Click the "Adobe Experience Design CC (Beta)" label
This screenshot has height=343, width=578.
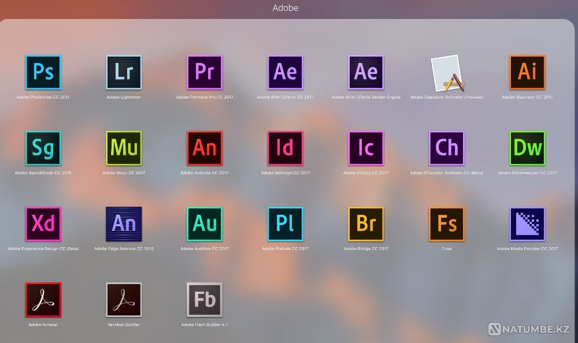point(43,249)
